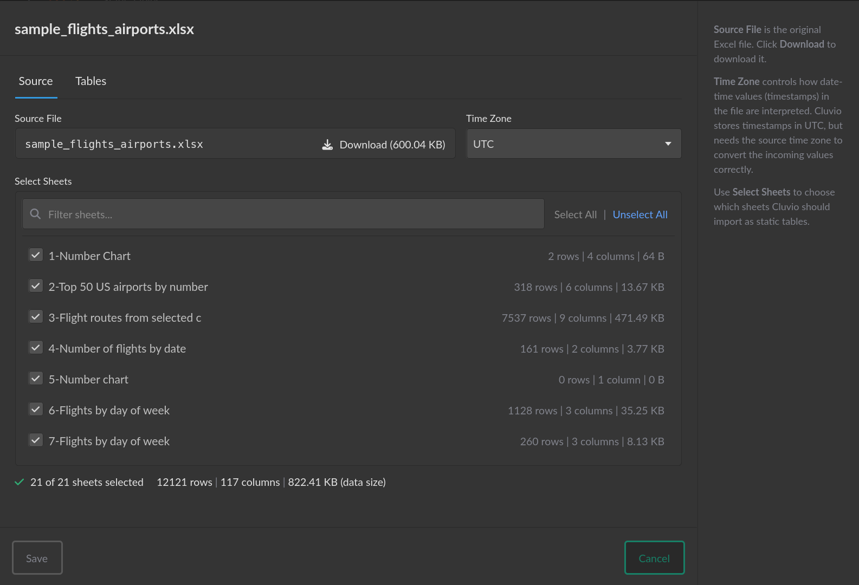
Task: Toggle the 3-Flight routes from selected c checkbox
Action: 36,317
